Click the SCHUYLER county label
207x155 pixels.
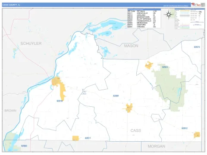click(31, 43)
